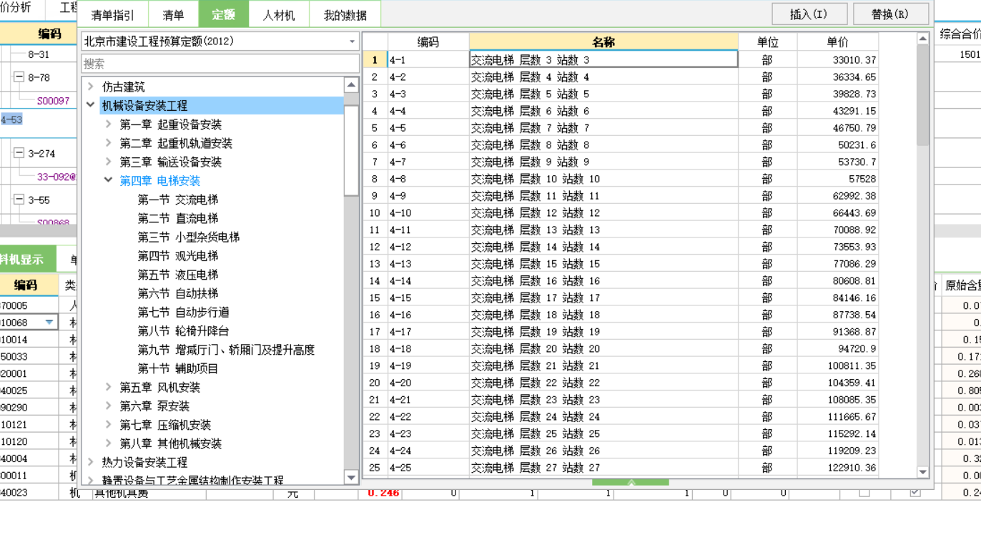The width and height of the screenshot is (981, 535).
Task: Click the 替换(R) button
Action: (891, 14)
